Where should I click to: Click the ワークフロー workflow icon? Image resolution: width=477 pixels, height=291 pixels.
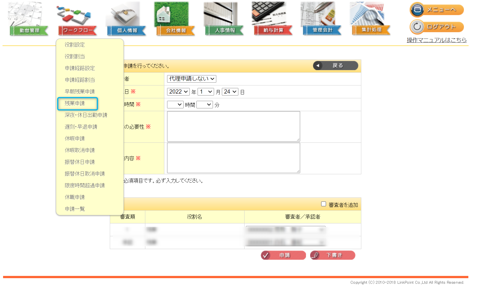(x=77, y=20)
